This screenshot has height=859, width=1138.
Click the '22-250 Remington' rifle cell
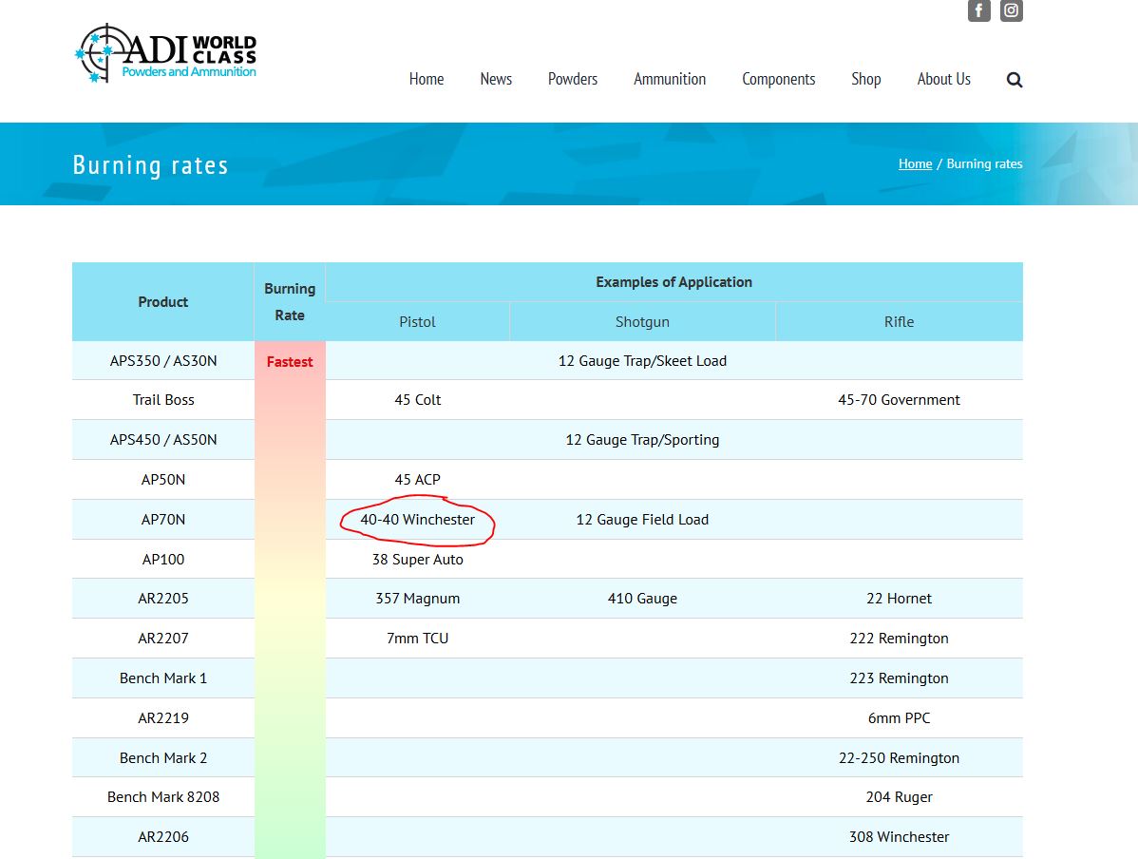899,757
